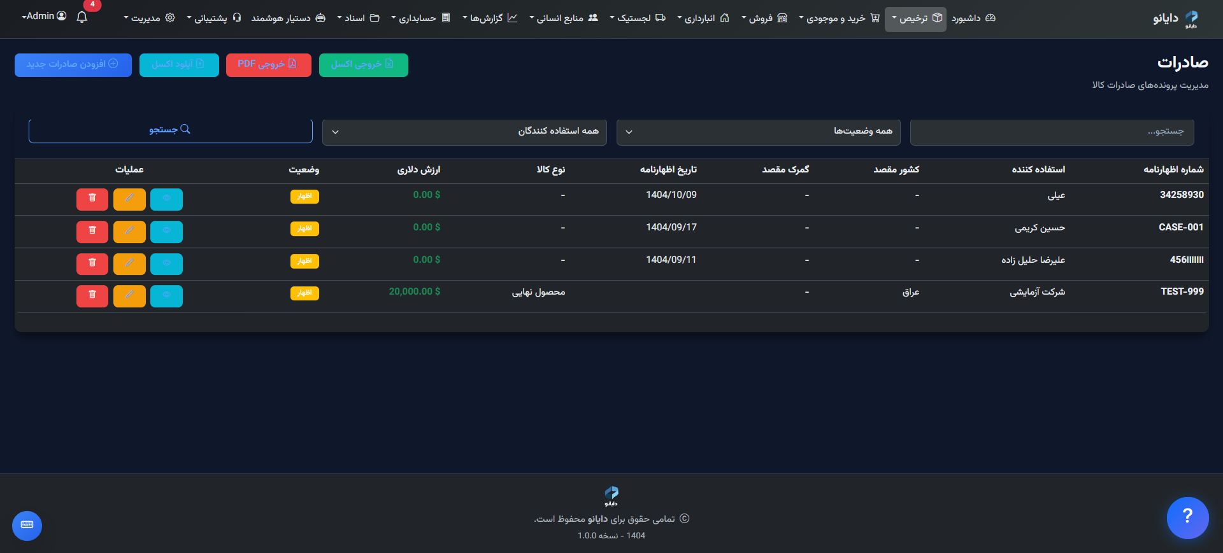Image resolution: width=1223 pixels, height=553 pixels.
Task: Delete export record TEST-999 with trash icon
Action: point(92,296)
